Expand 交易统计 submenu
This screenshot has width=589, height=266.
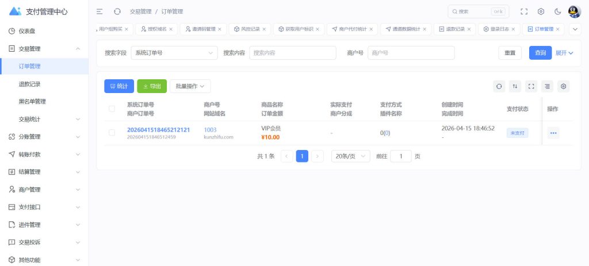click(x=44, y=119)
